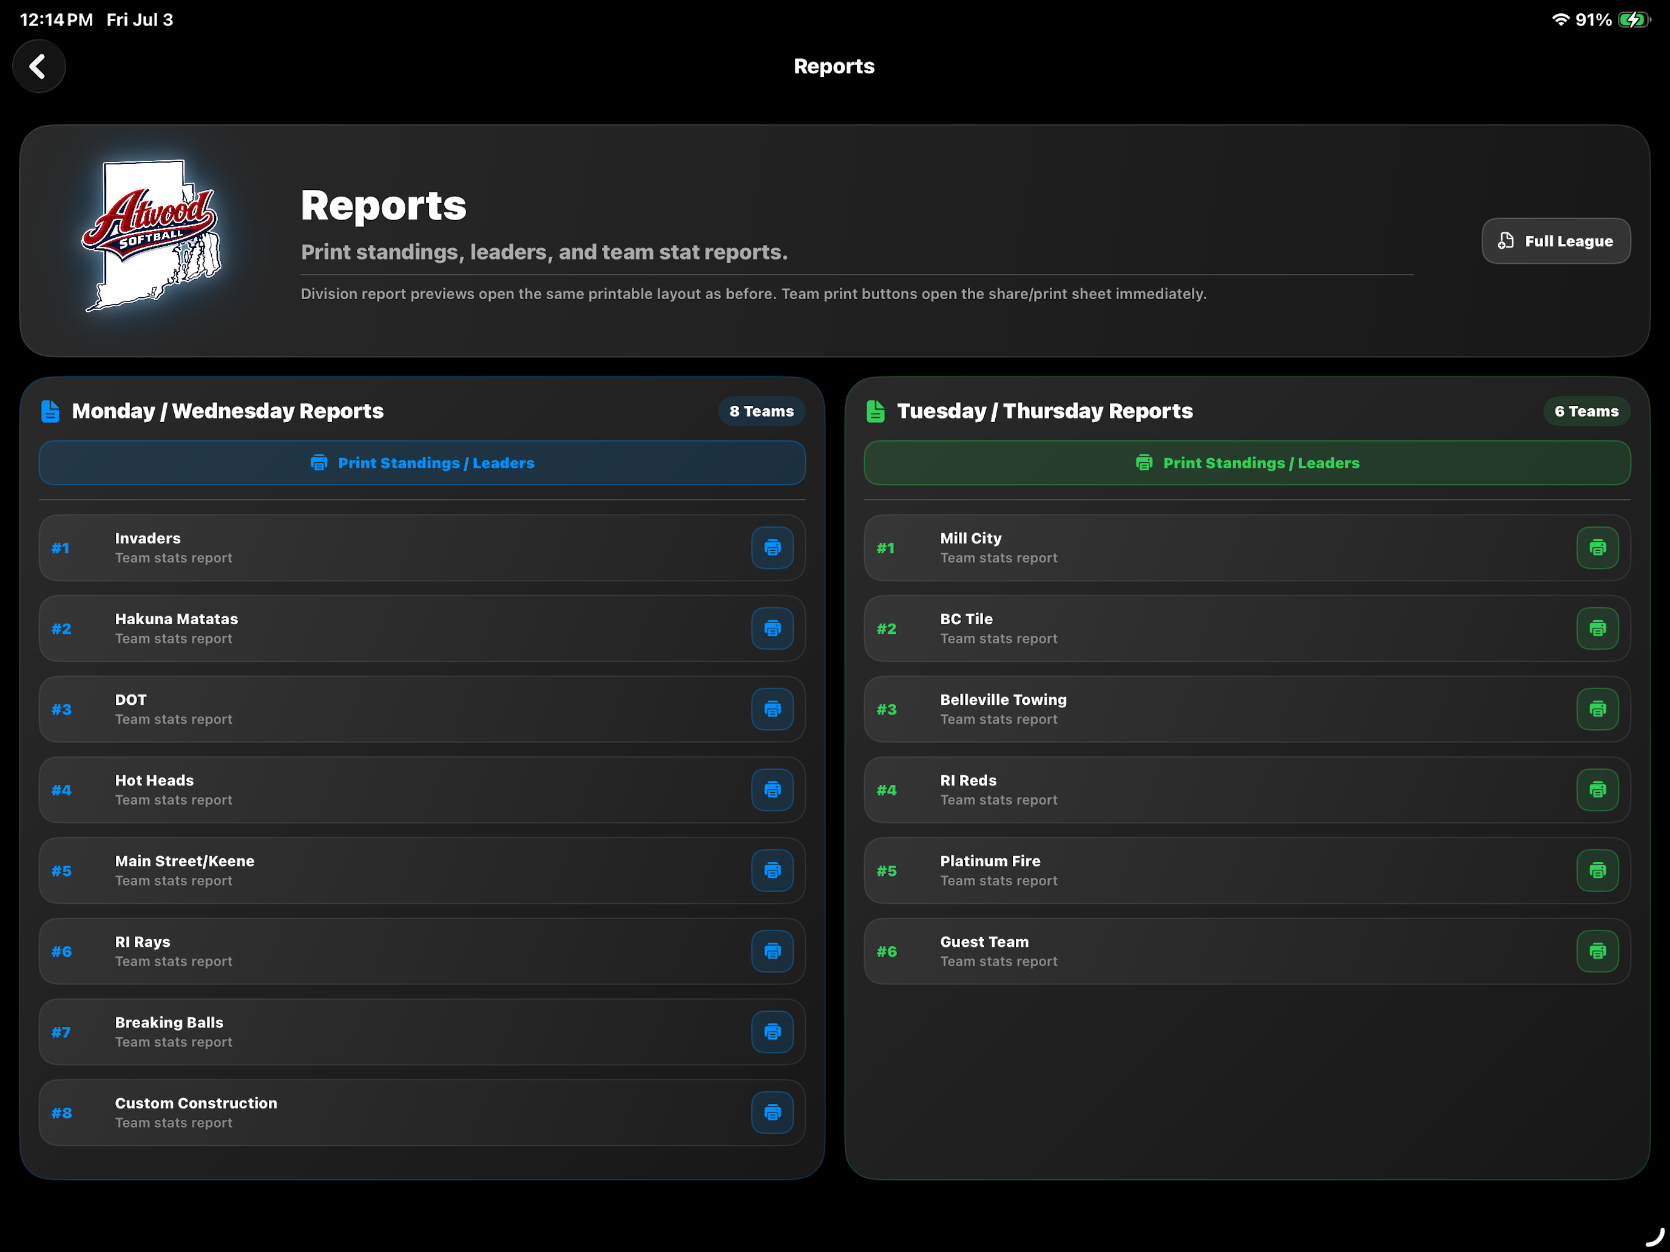The width and height of the screenshot is (1670, 1252).
Task: Print the BC Tile team report
Action: click(1598, 628)
